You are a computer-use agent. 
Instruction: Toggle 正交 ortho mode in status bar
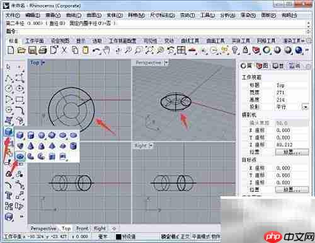point(185,237)
